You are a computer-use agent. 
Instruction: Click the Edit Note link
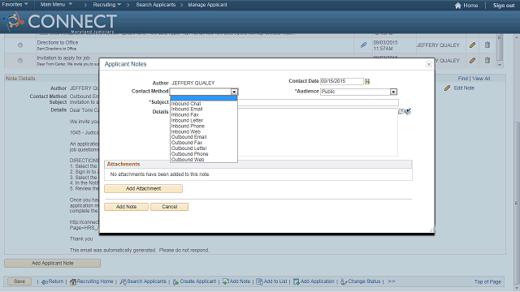coord(464,88)
